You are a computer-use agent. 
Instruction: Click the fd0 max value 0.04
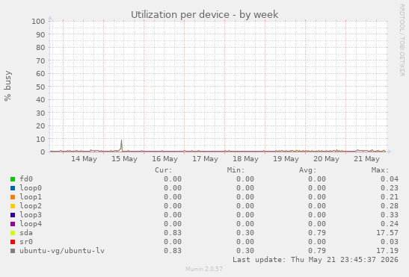coord(389,179)
